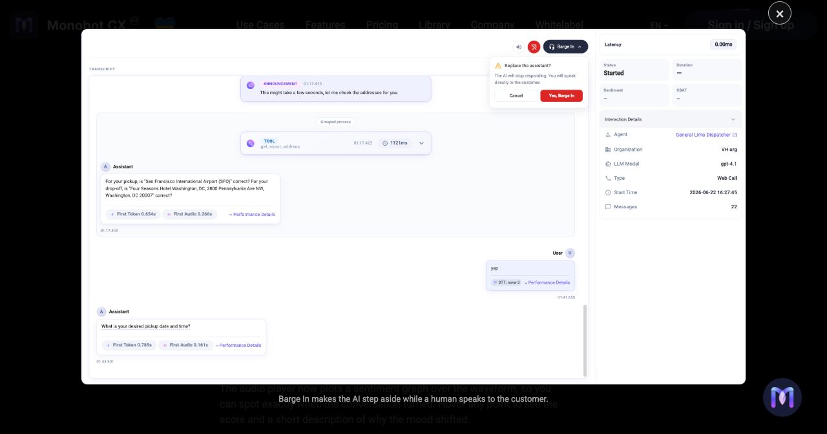Confirm with the Yes, Barge In button
The width and height of the screenshot is (827, 434).
click(x=561, y=95)
